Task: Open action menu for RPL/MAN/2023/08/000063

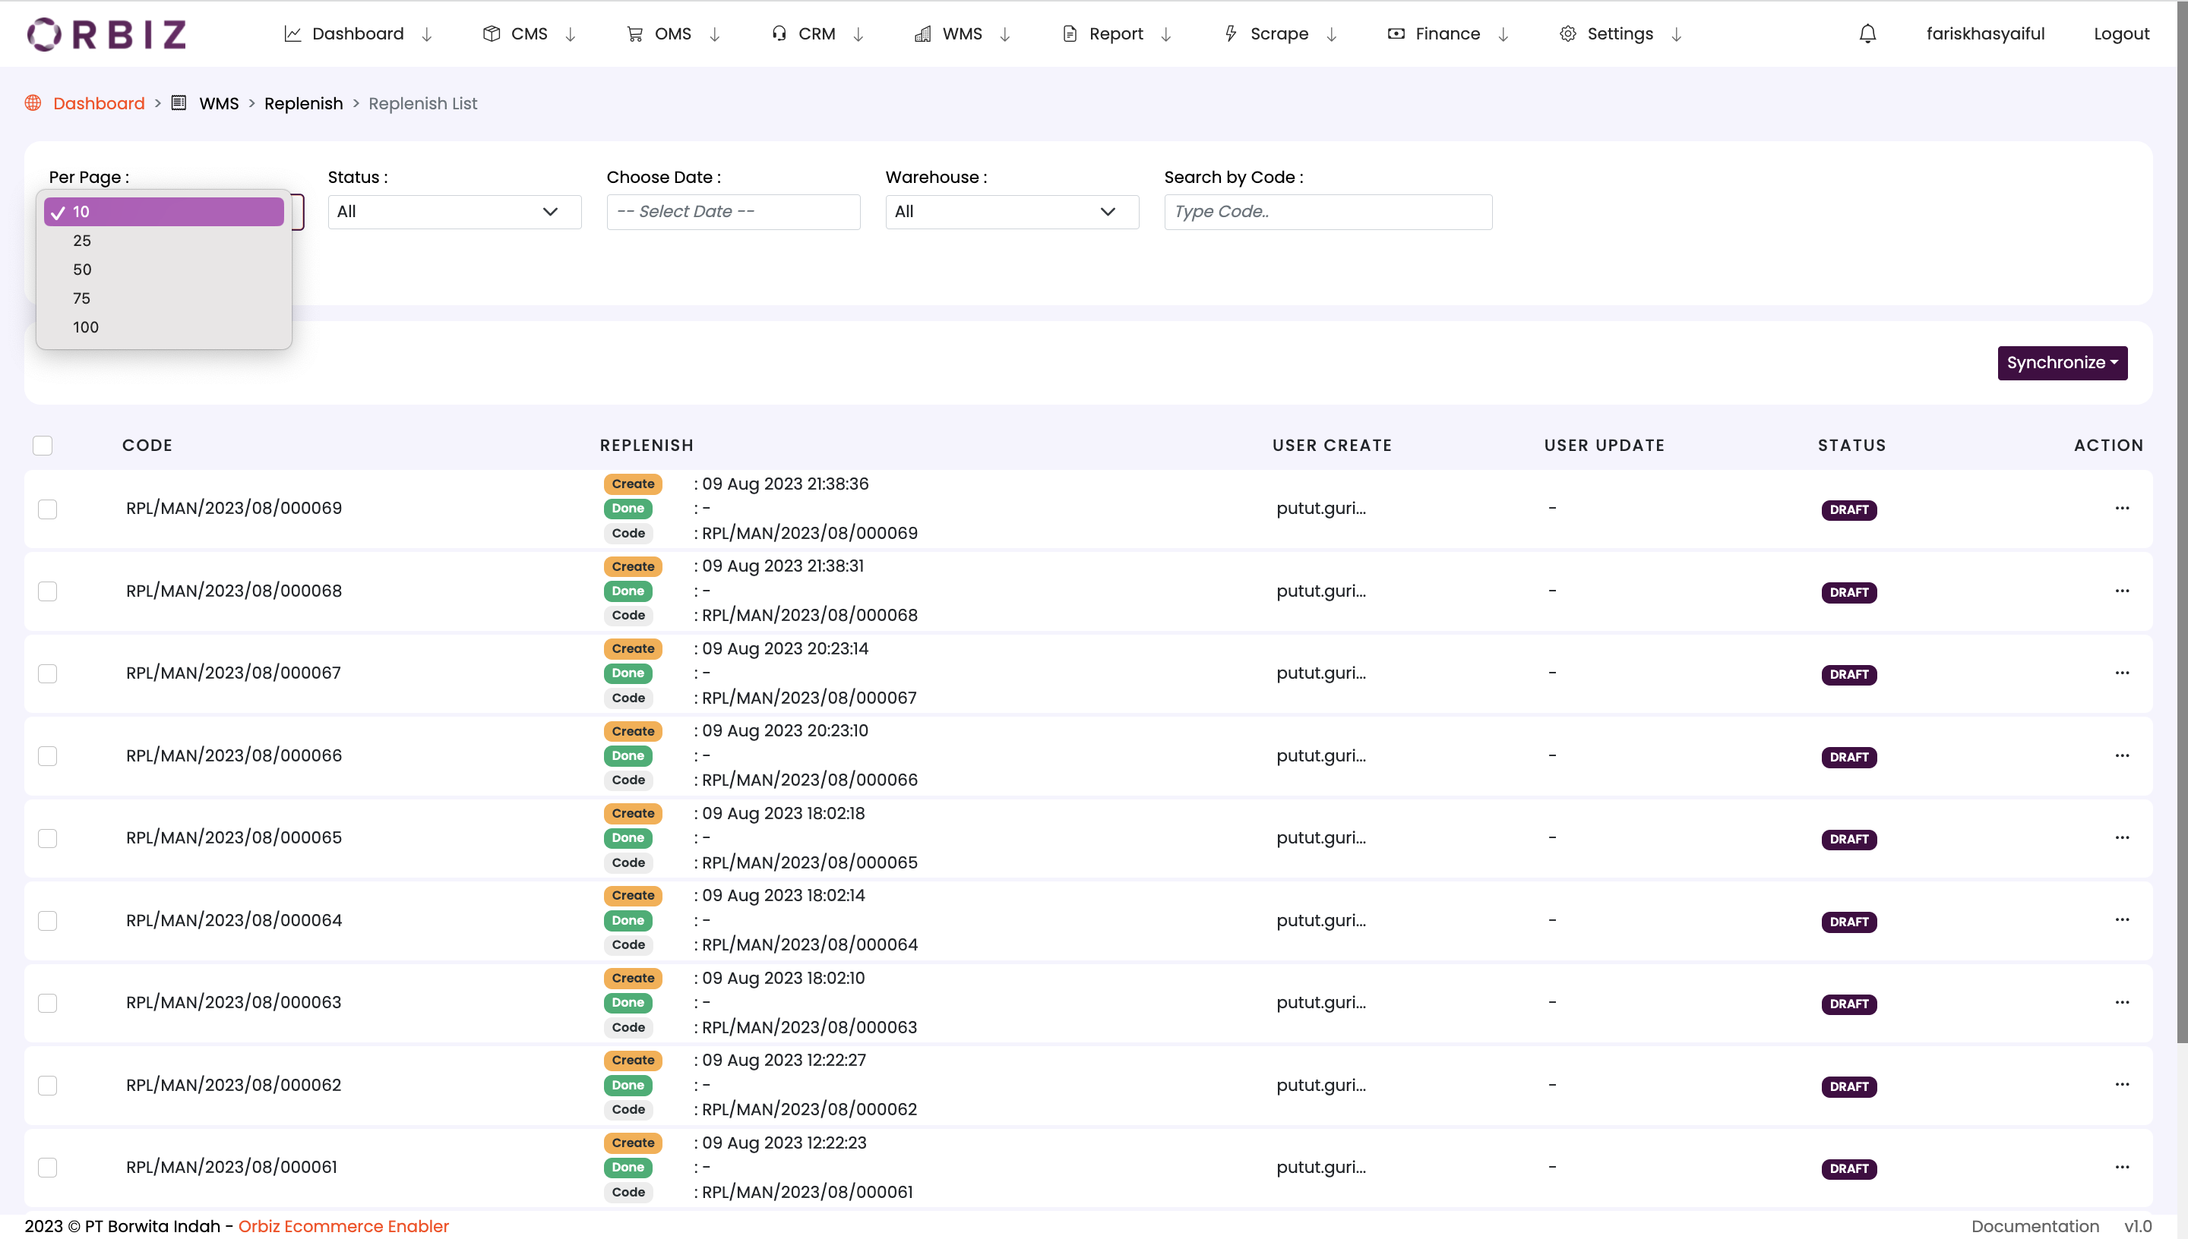Action: point(2122,1002)
